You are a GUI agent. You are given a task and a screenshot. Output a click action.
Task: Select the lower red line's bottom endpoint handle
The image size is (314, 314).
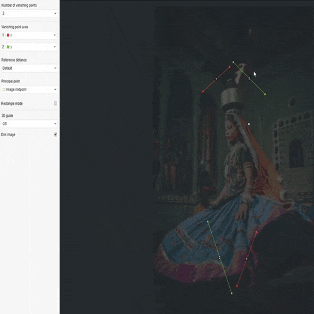(237, 286)
